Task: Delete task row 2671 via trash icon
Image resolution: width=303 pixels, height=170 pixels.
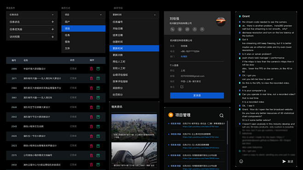Action: [91, 78]
